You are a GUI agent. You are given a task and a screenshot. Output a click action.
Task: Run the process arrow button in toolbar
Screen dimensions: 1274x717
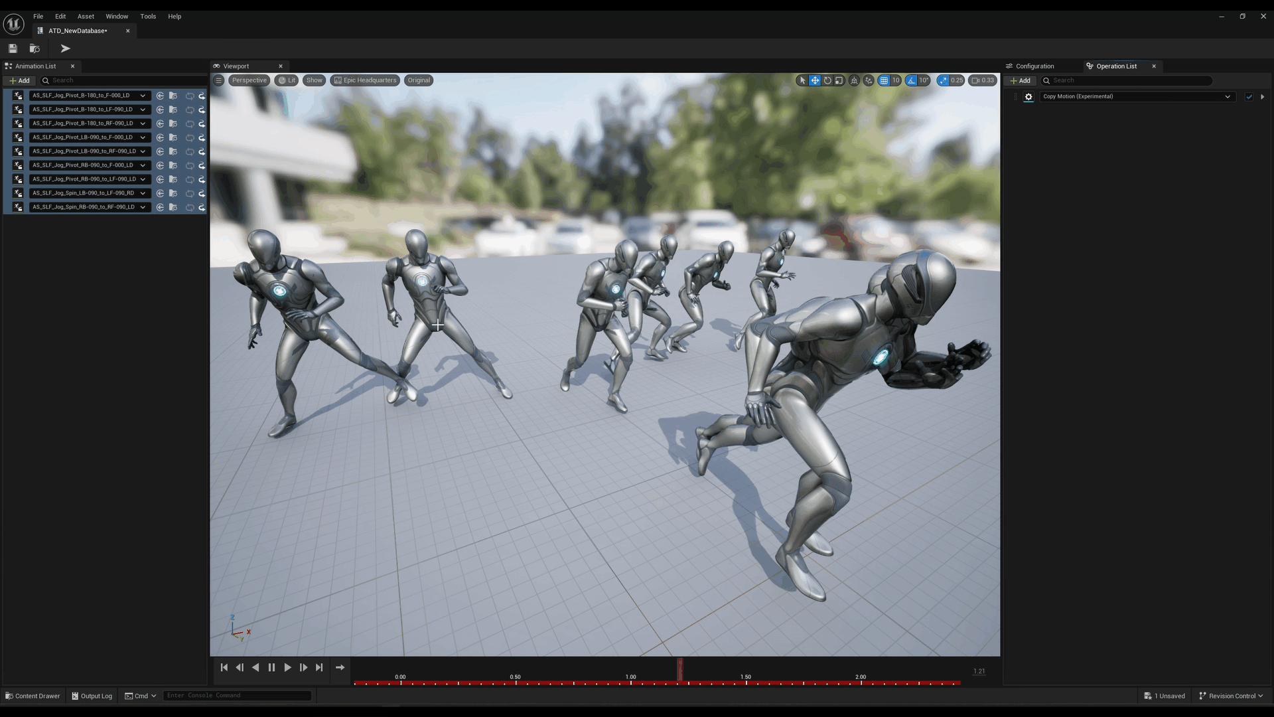65,48
